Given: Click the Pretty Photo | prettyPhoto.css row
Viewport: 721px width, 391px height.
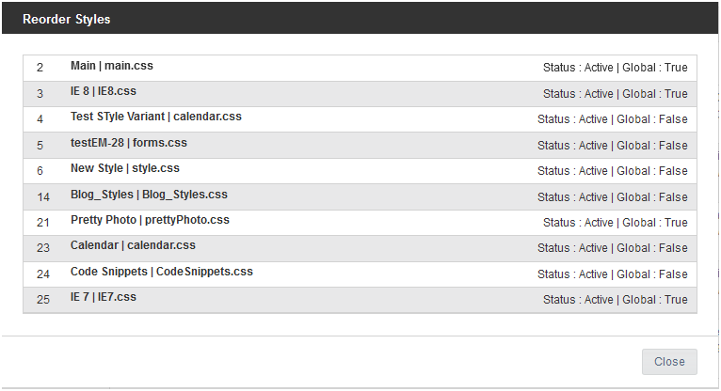Looking at the screenshot, I should coord(150,221).
